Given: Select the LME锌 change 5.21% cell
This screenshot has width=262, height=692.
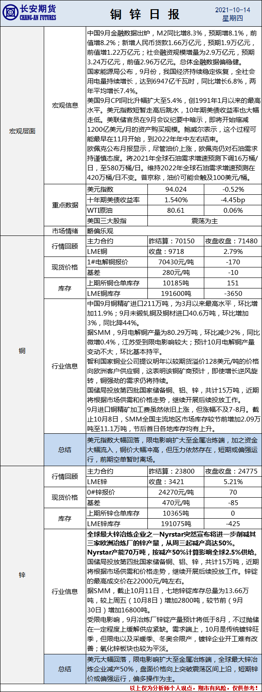Looking at the screenshot, I should (233, 481).
